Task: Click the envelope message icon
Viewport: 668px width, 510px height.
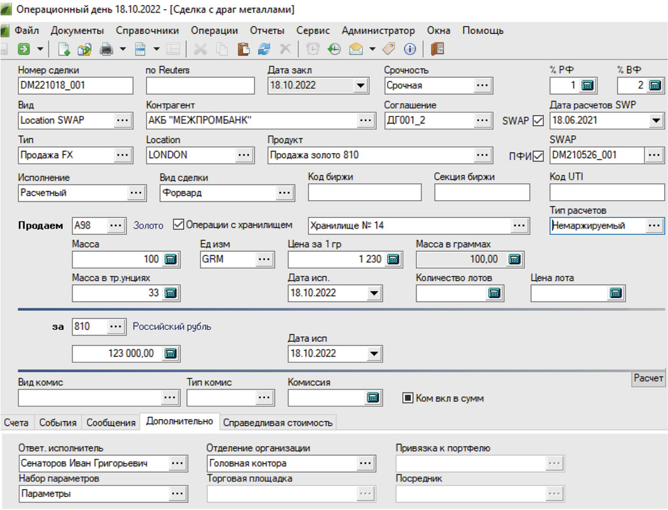Action: 356,49
